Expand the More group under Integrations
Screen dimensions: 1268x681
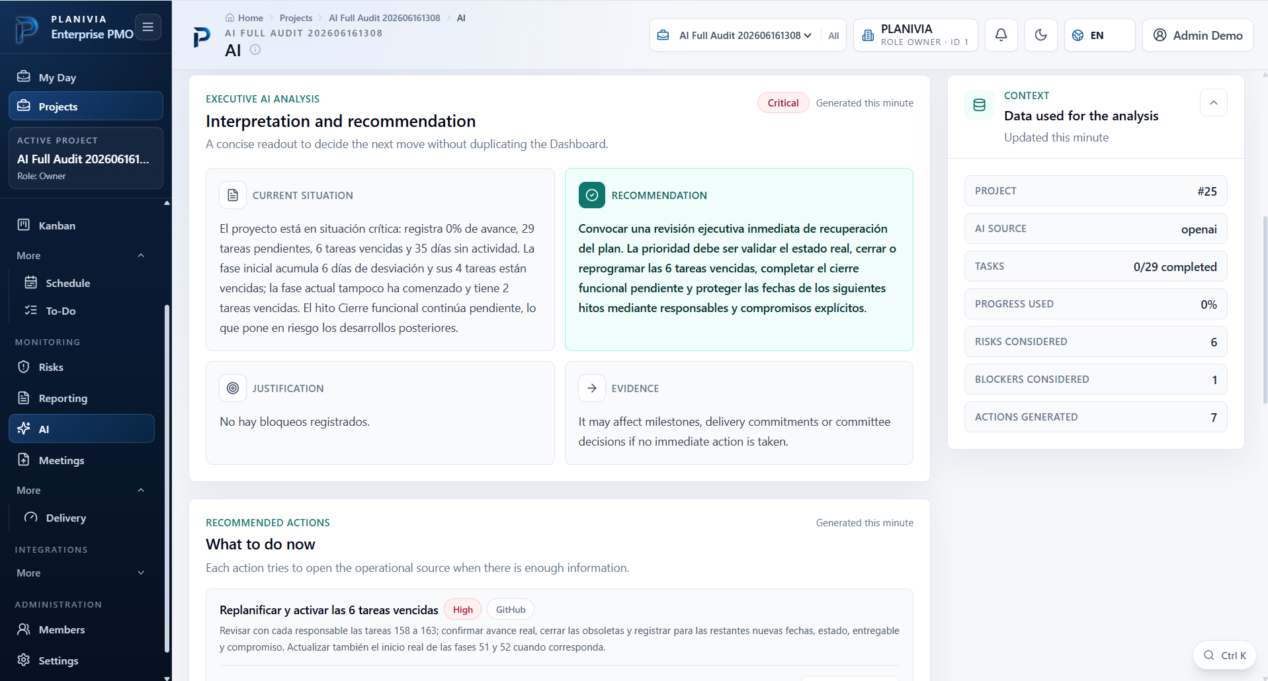[81, 573]
